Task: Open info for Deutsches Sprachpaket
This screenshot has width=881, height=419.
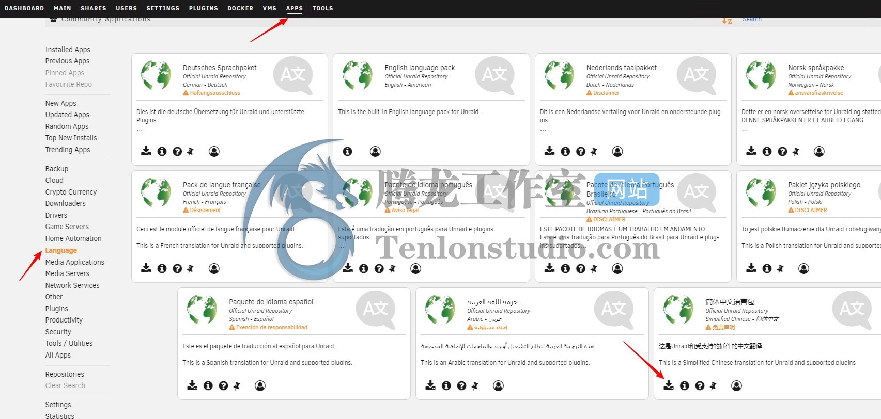Action: coord(162,151)
